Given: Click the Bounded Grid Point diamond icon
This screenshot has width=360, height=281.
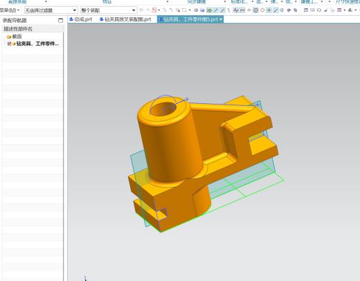Looking at the screenshot, I should coord(289,10).
